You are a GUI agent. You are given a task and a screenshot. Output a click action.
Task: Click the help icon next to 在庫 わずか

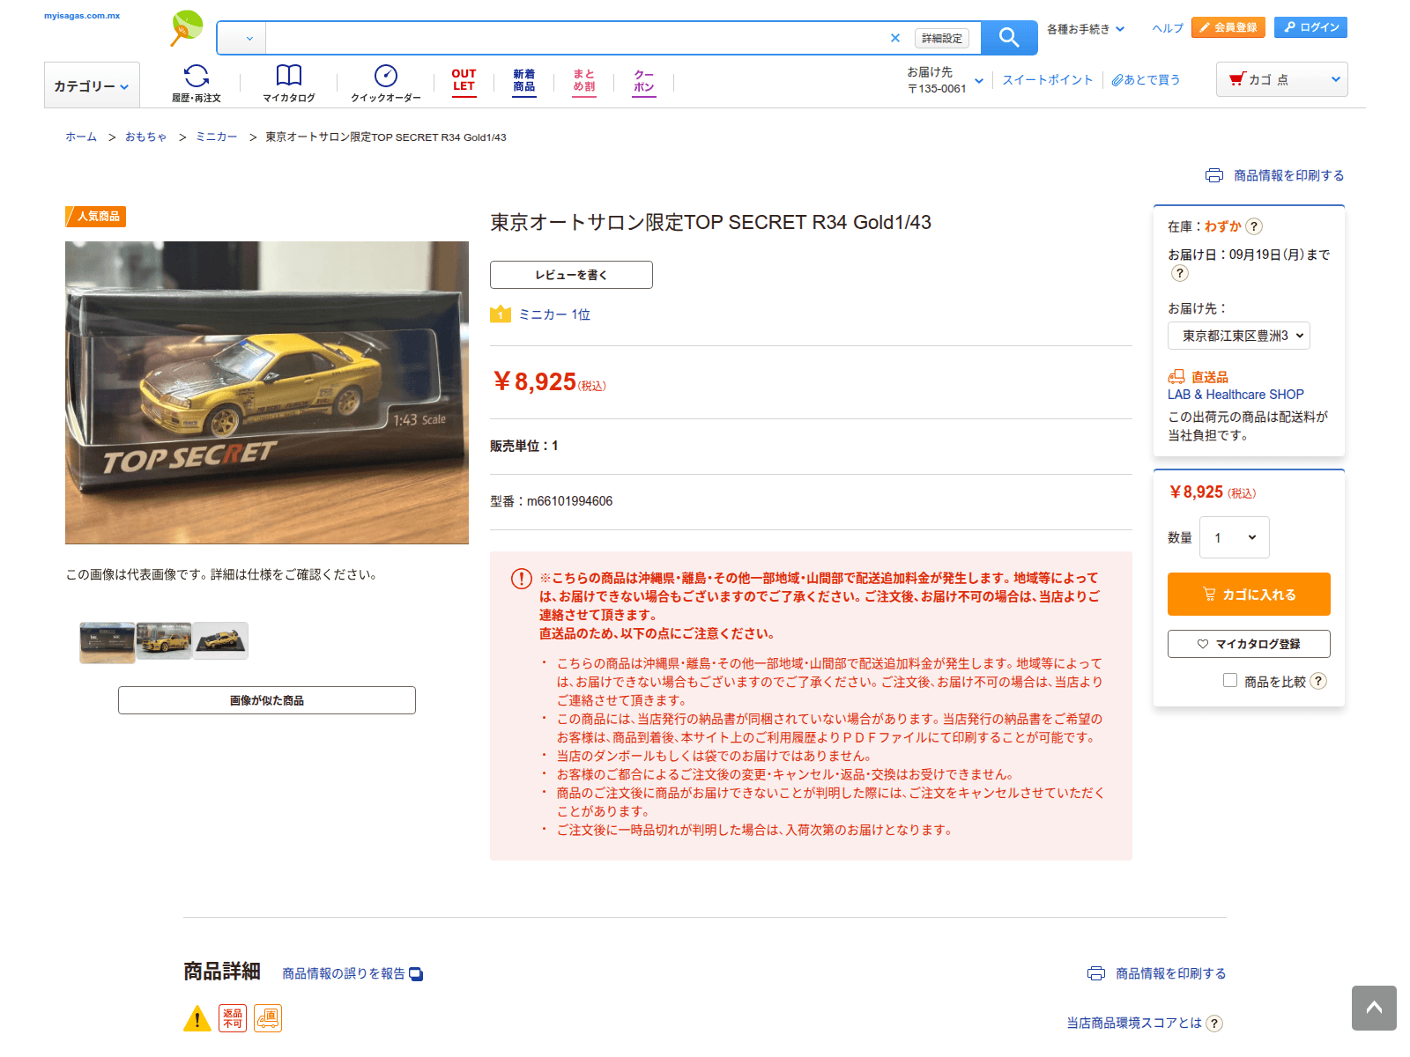(x=1254, y=226)
